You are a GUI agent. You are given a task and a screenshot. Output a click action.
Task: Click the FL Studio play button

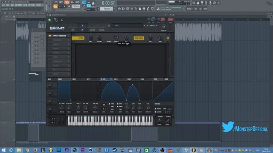point(60,6)
